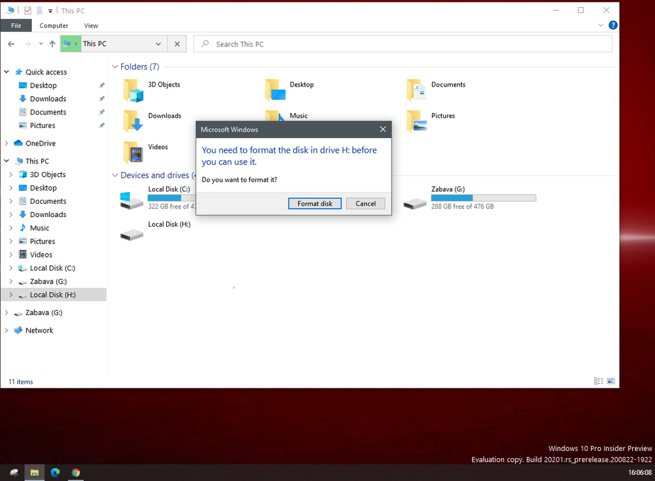Select the Local Disk (C:) drive icon

point(132,201)
